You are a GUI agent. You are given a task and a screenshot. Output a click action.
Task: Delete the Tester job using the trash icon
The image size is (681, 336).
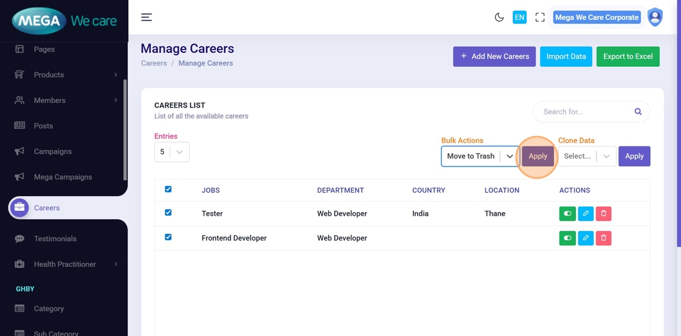pyautogui.click(x=603, y=214)
